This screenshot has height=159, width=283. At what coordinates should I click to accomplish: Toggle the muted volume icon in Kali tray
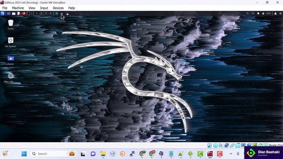(x=253, y=14)
